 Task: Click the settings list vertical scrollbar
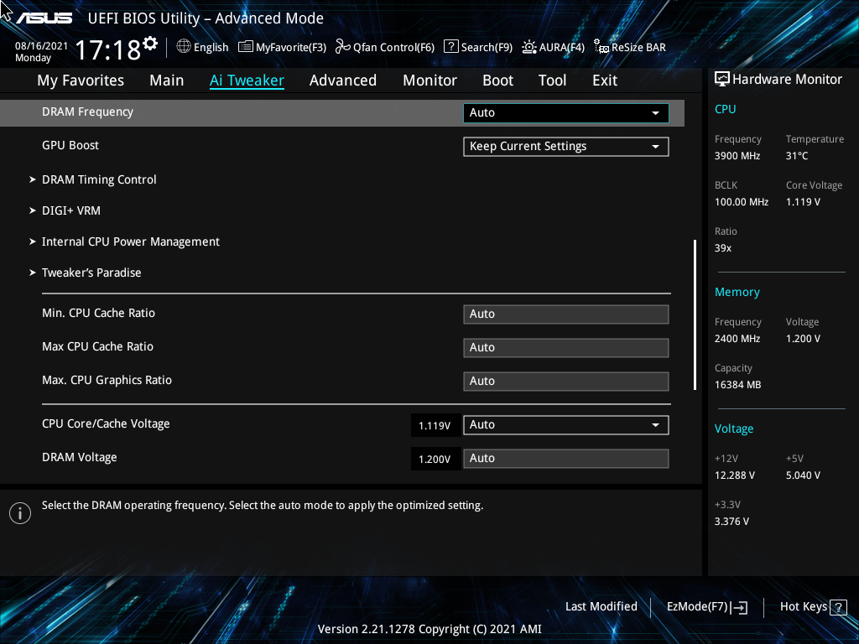695,314
